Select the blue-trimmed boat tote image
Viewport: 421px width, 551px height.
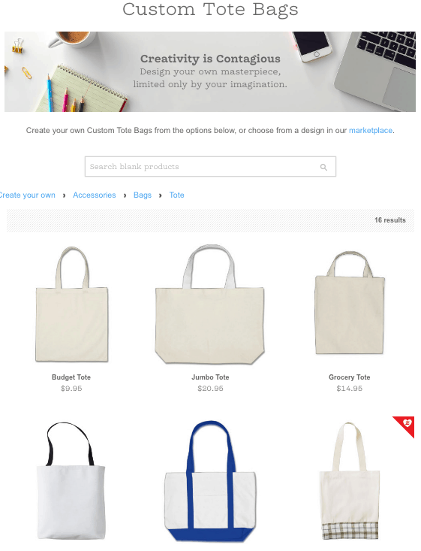pos(210,481)
